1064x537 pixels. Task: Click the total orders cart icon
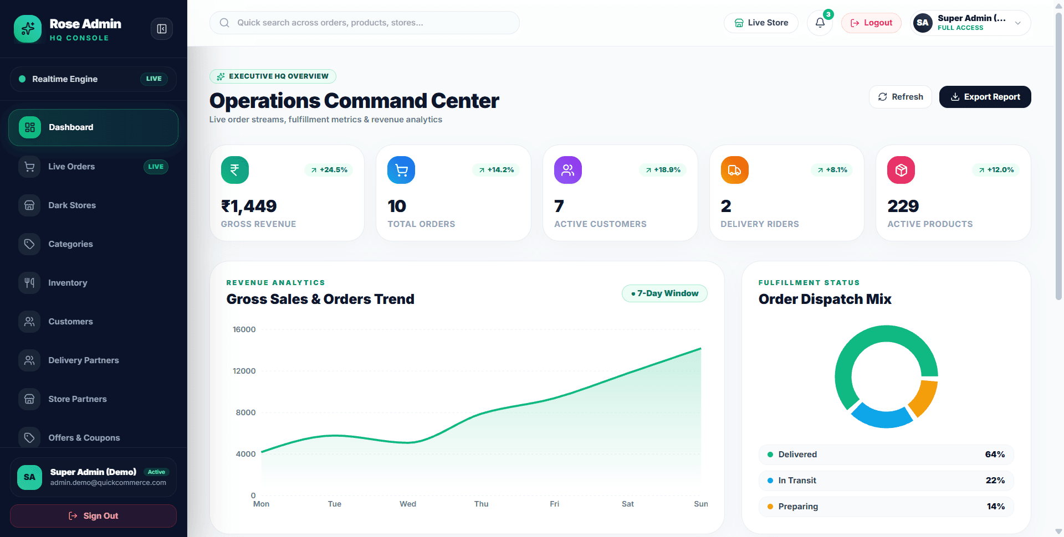(401, 170)
